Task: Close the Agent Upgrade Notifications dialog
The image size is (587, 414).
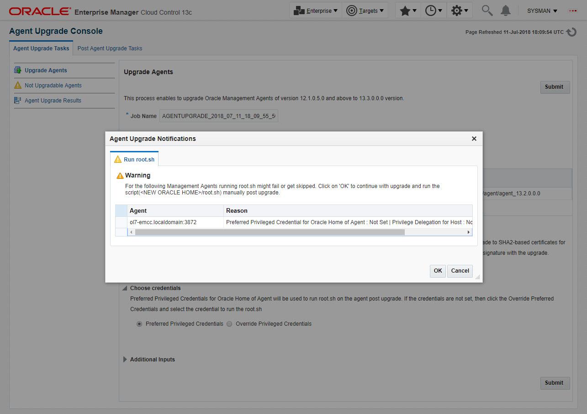Action: click(x=474, y=139)
